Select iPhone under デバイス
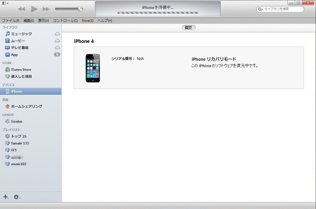 click(x=31, y=91)
